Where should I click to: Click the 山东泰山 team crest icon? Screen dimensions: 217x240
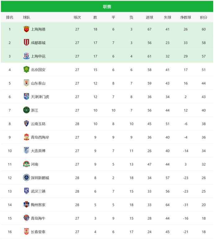(x=26, y=83)
